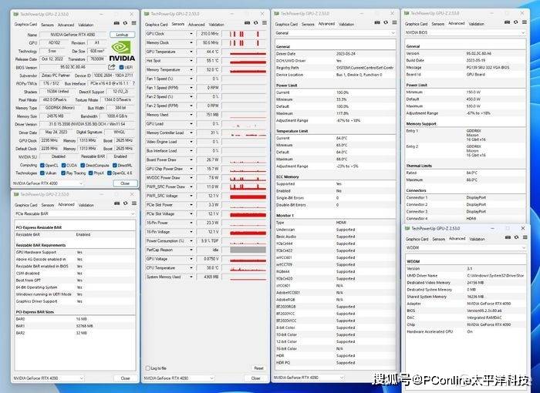Toggle the UEFI checkbox
This screenshot has height=393, width=540.
click(121, 67)
